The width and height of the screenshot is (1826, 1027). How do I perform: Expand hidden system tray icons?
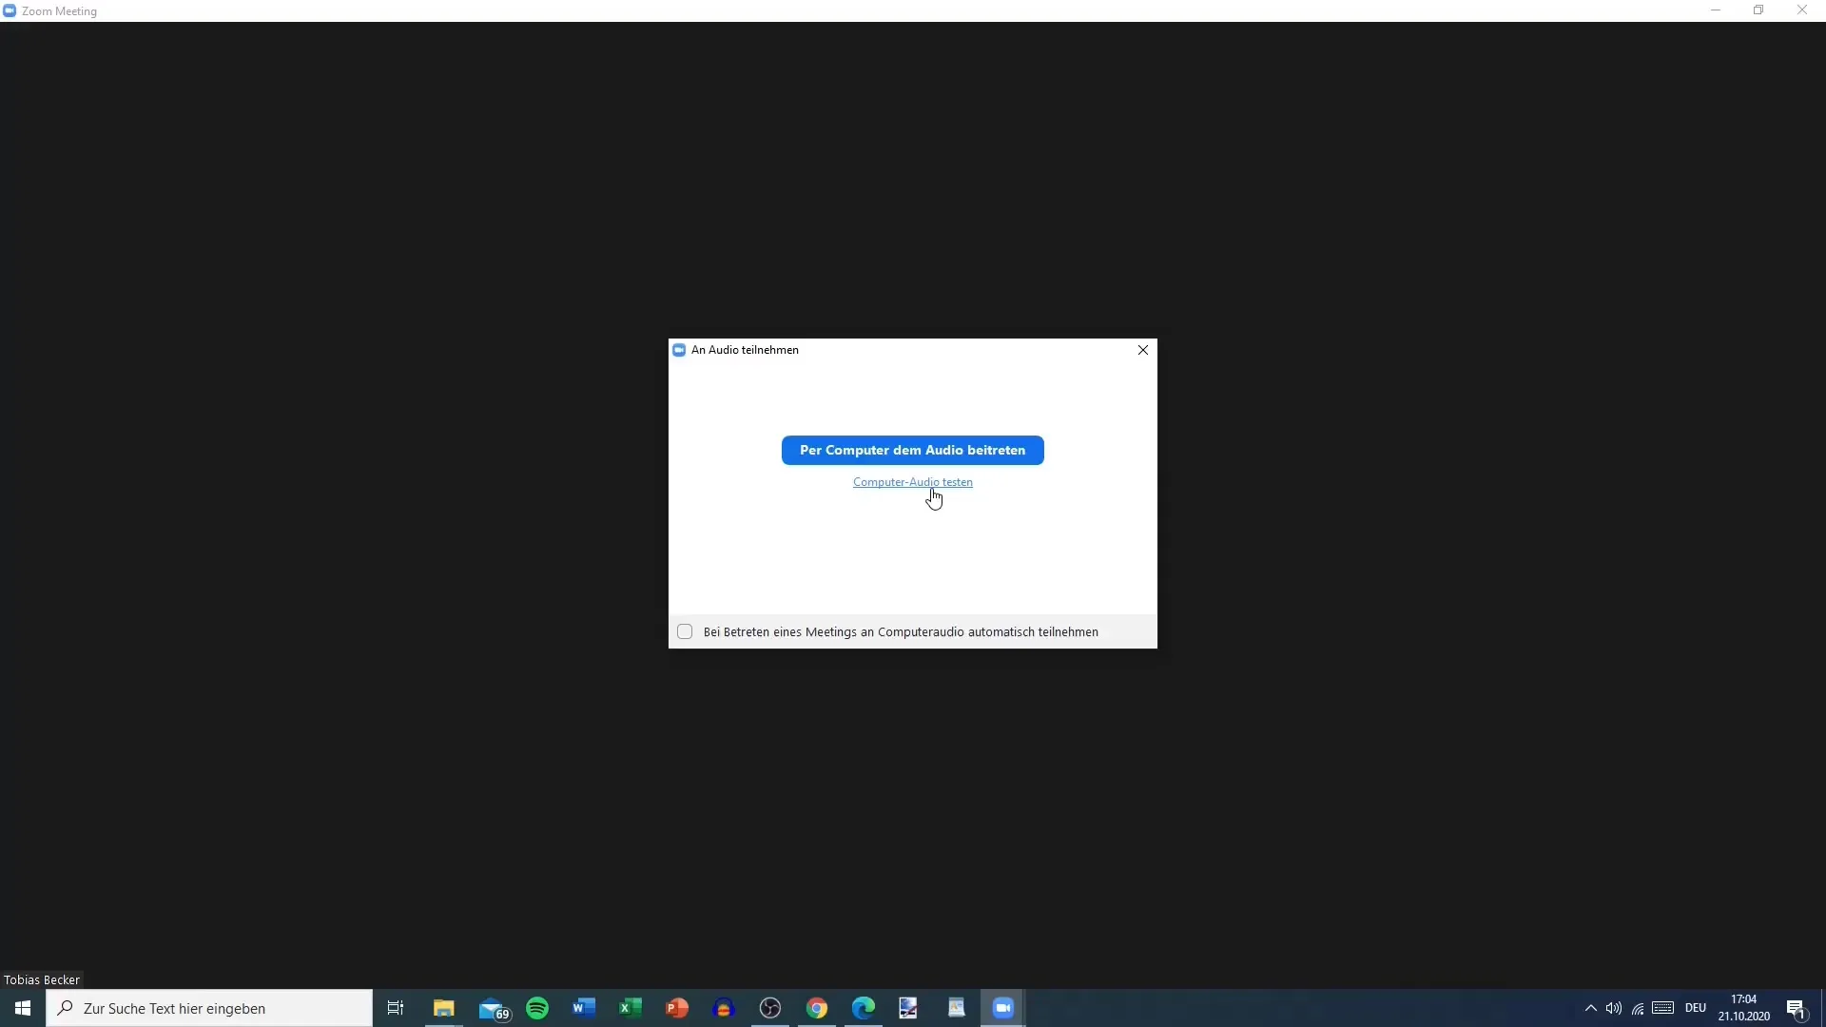[x=1590, y=1008]
